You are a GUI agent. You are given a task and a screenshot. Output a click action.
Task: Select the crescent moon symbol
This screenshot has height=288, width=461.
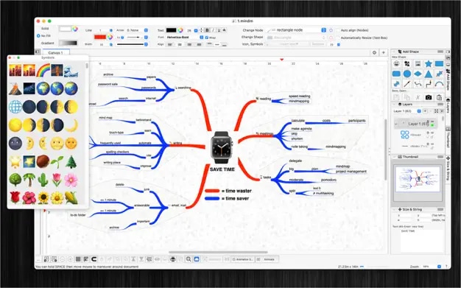(x=71, y=125)
